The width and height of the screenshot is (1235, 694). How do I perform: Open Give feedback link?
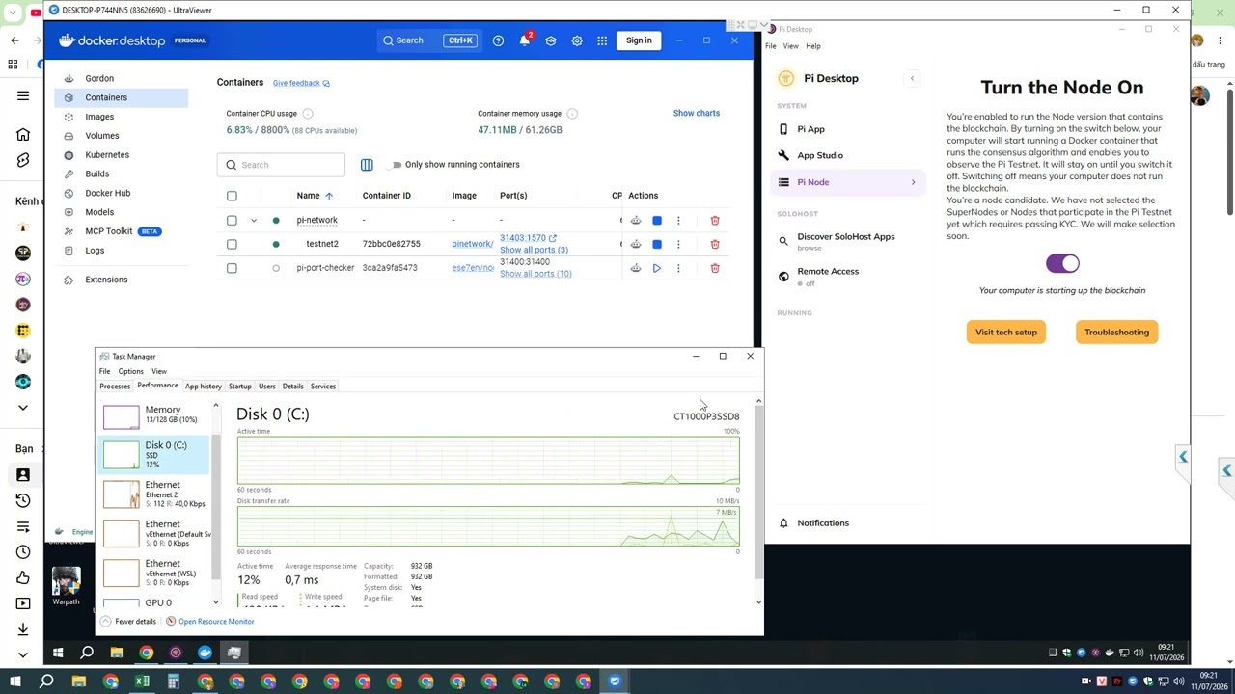301,83
